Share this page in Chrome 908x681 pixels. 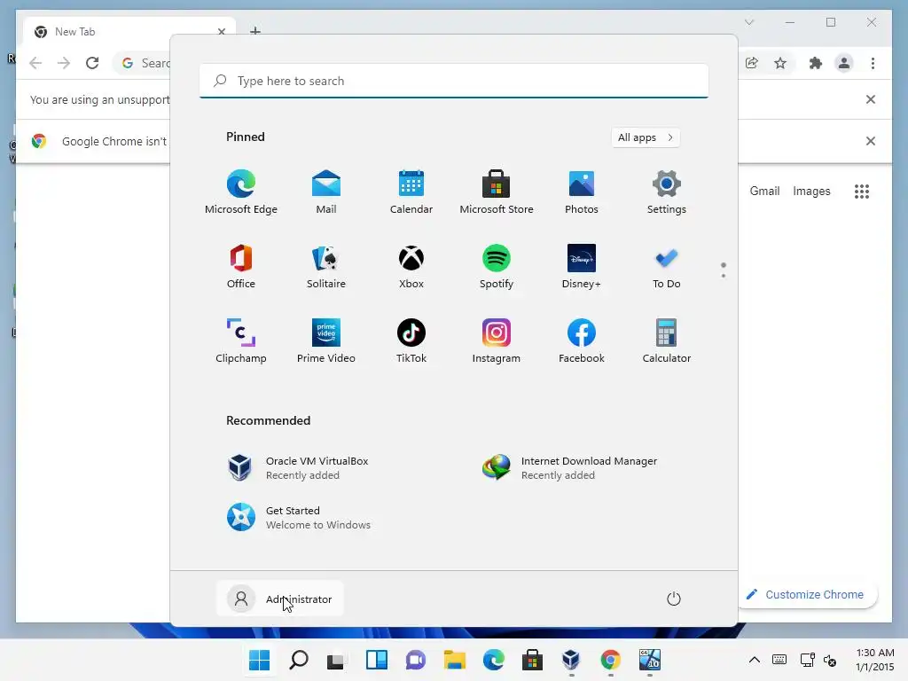pos(752,63)
